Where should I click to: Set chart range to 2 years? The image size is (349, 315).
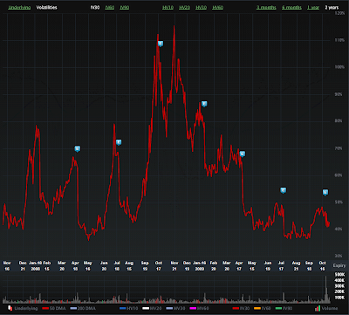click(x=332, y=8)
